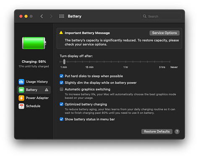The height and width of the screenshot is (158, 199).
Task: Open the Schedule section
Action: click(34, 106)
